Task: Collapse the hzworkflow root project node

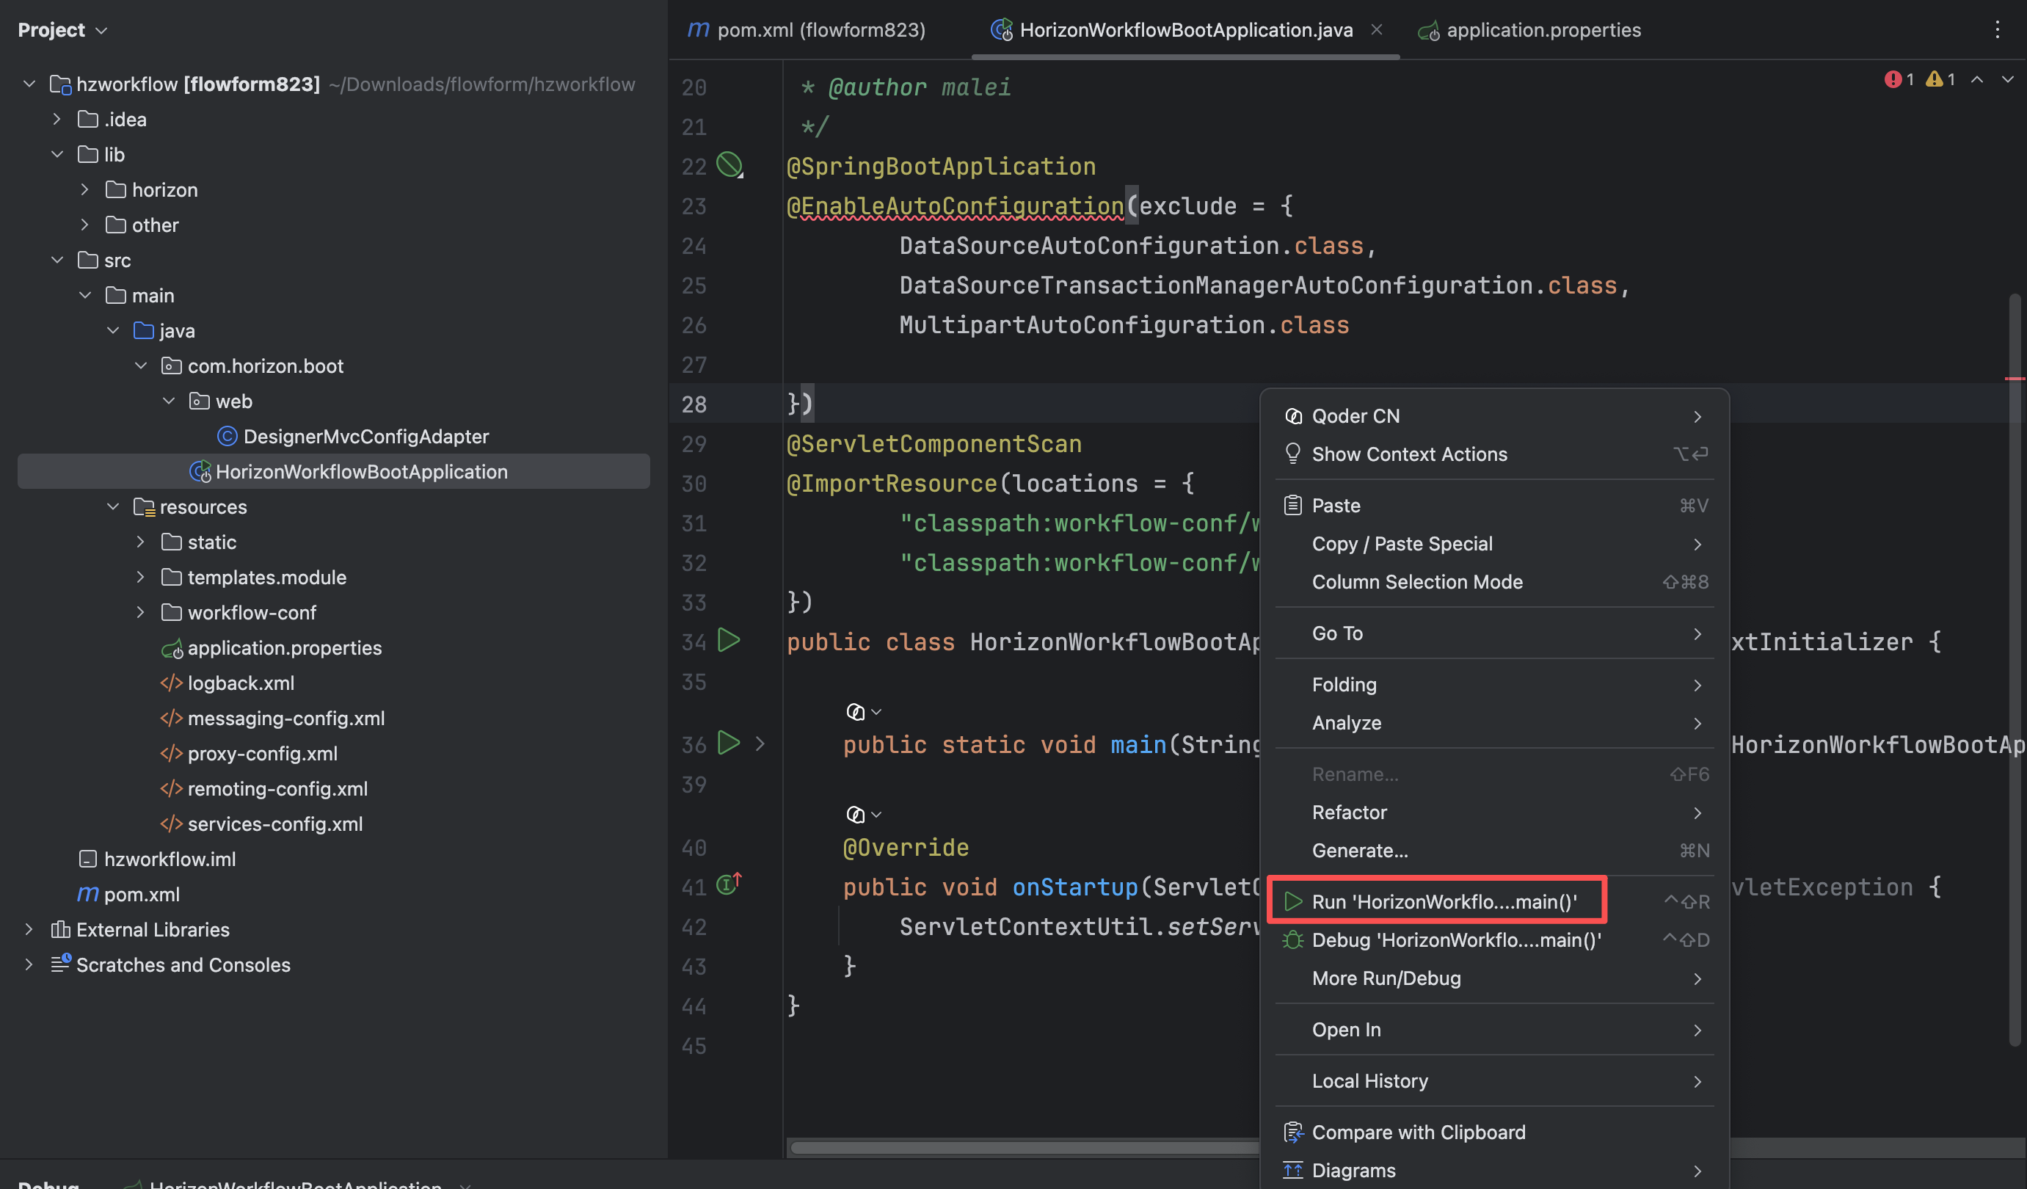Action: pyautogui.click(x=29, y=84)
